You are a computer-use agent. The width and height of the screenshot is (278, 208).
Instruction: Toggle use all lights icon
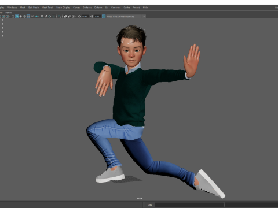pos(32,16)
